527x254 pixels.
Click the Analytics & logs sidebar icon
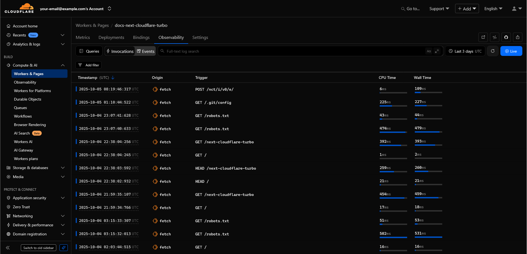point(9,44)
